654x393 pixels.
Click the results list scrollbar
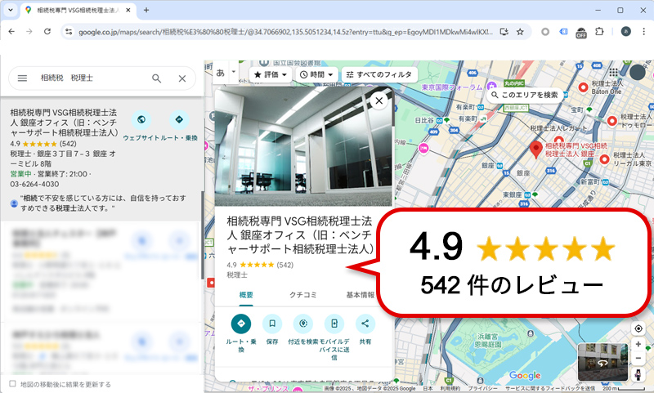click(x=203, y=234)
